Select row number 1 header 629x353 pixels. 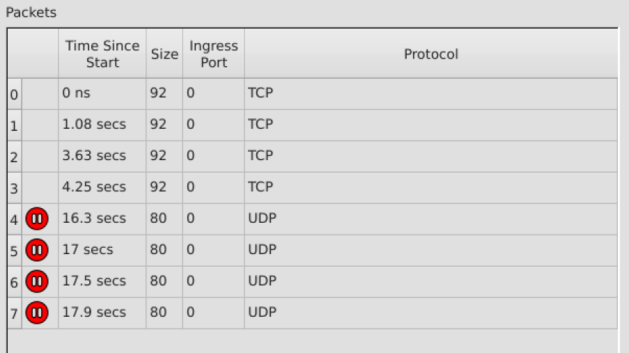coord(15,125)
